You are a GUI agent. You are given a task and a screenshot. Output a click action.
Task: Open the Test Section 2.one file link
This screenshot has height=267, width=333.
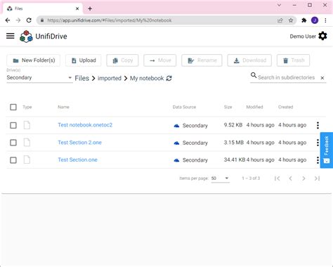[79, 143]
